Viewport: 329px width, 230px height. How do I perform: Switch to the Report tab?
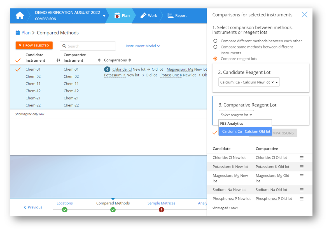click(x=177, y=16)
